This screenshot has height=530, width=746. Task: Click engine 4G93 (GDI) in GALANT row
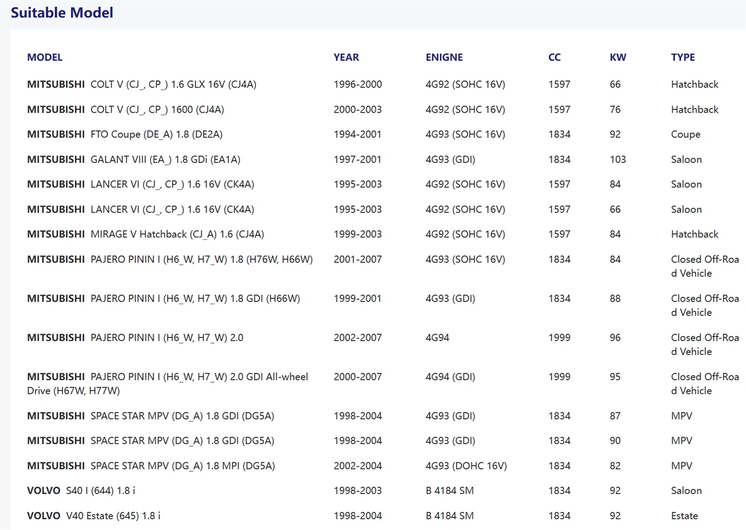[x=450, y=160]
